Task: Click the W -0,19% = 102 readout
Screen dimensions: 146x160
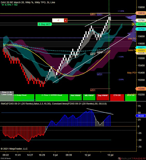Action: click(x=9, y=5)
